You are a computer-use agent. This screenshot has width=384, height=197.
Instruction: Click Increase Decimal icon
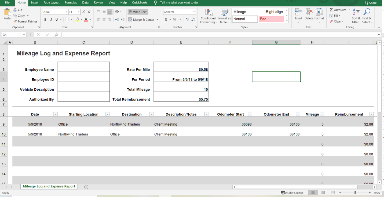(x=187, y=20)
